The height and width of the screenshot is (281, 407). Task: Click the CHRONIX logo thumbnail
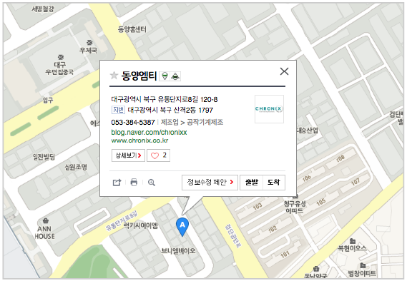pos(269,109)
